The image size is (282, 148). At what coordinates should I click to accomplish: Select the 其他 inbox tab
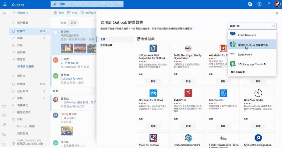click(x=74, y=23)
